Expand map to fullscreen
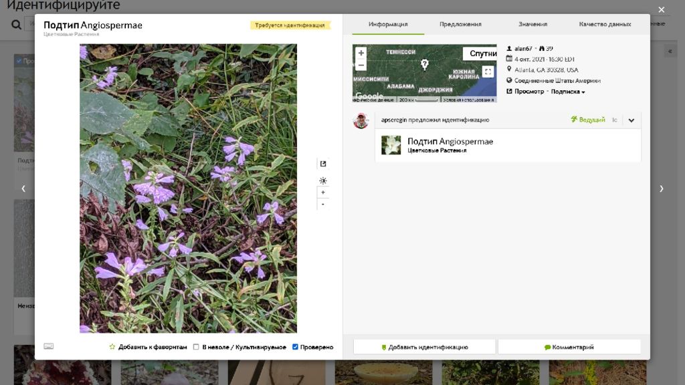Screen dimensions: 685x385 tap(488, 72)
